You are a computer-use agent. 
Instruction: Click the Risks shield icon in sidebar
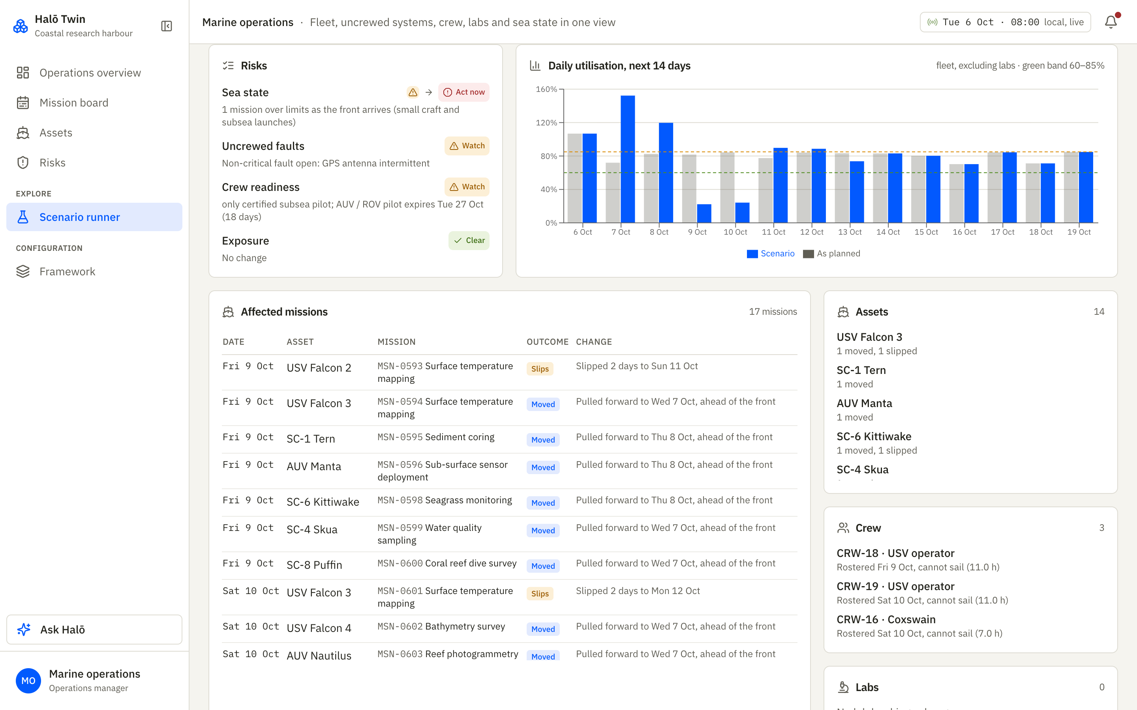click(x=23, y=163)
